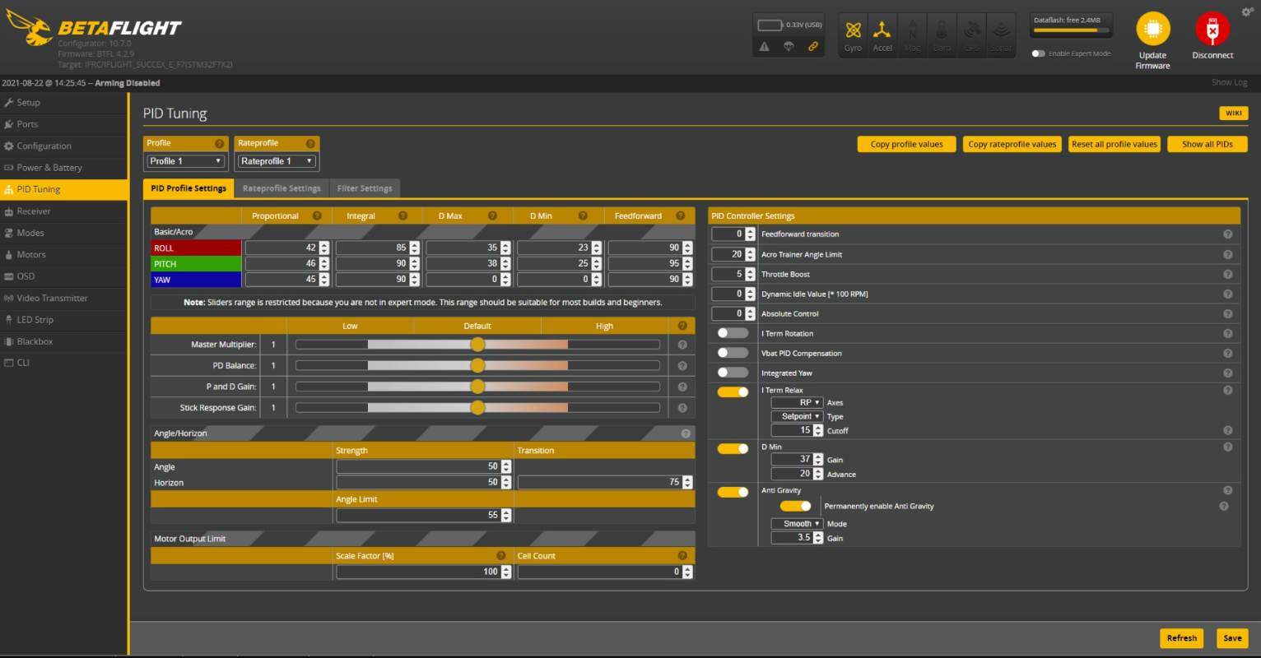This screenshot has height=658, width=1261.
Task: Open the settings gear icon at top right
Action: pyautogui.click(x=1247, y=12)
